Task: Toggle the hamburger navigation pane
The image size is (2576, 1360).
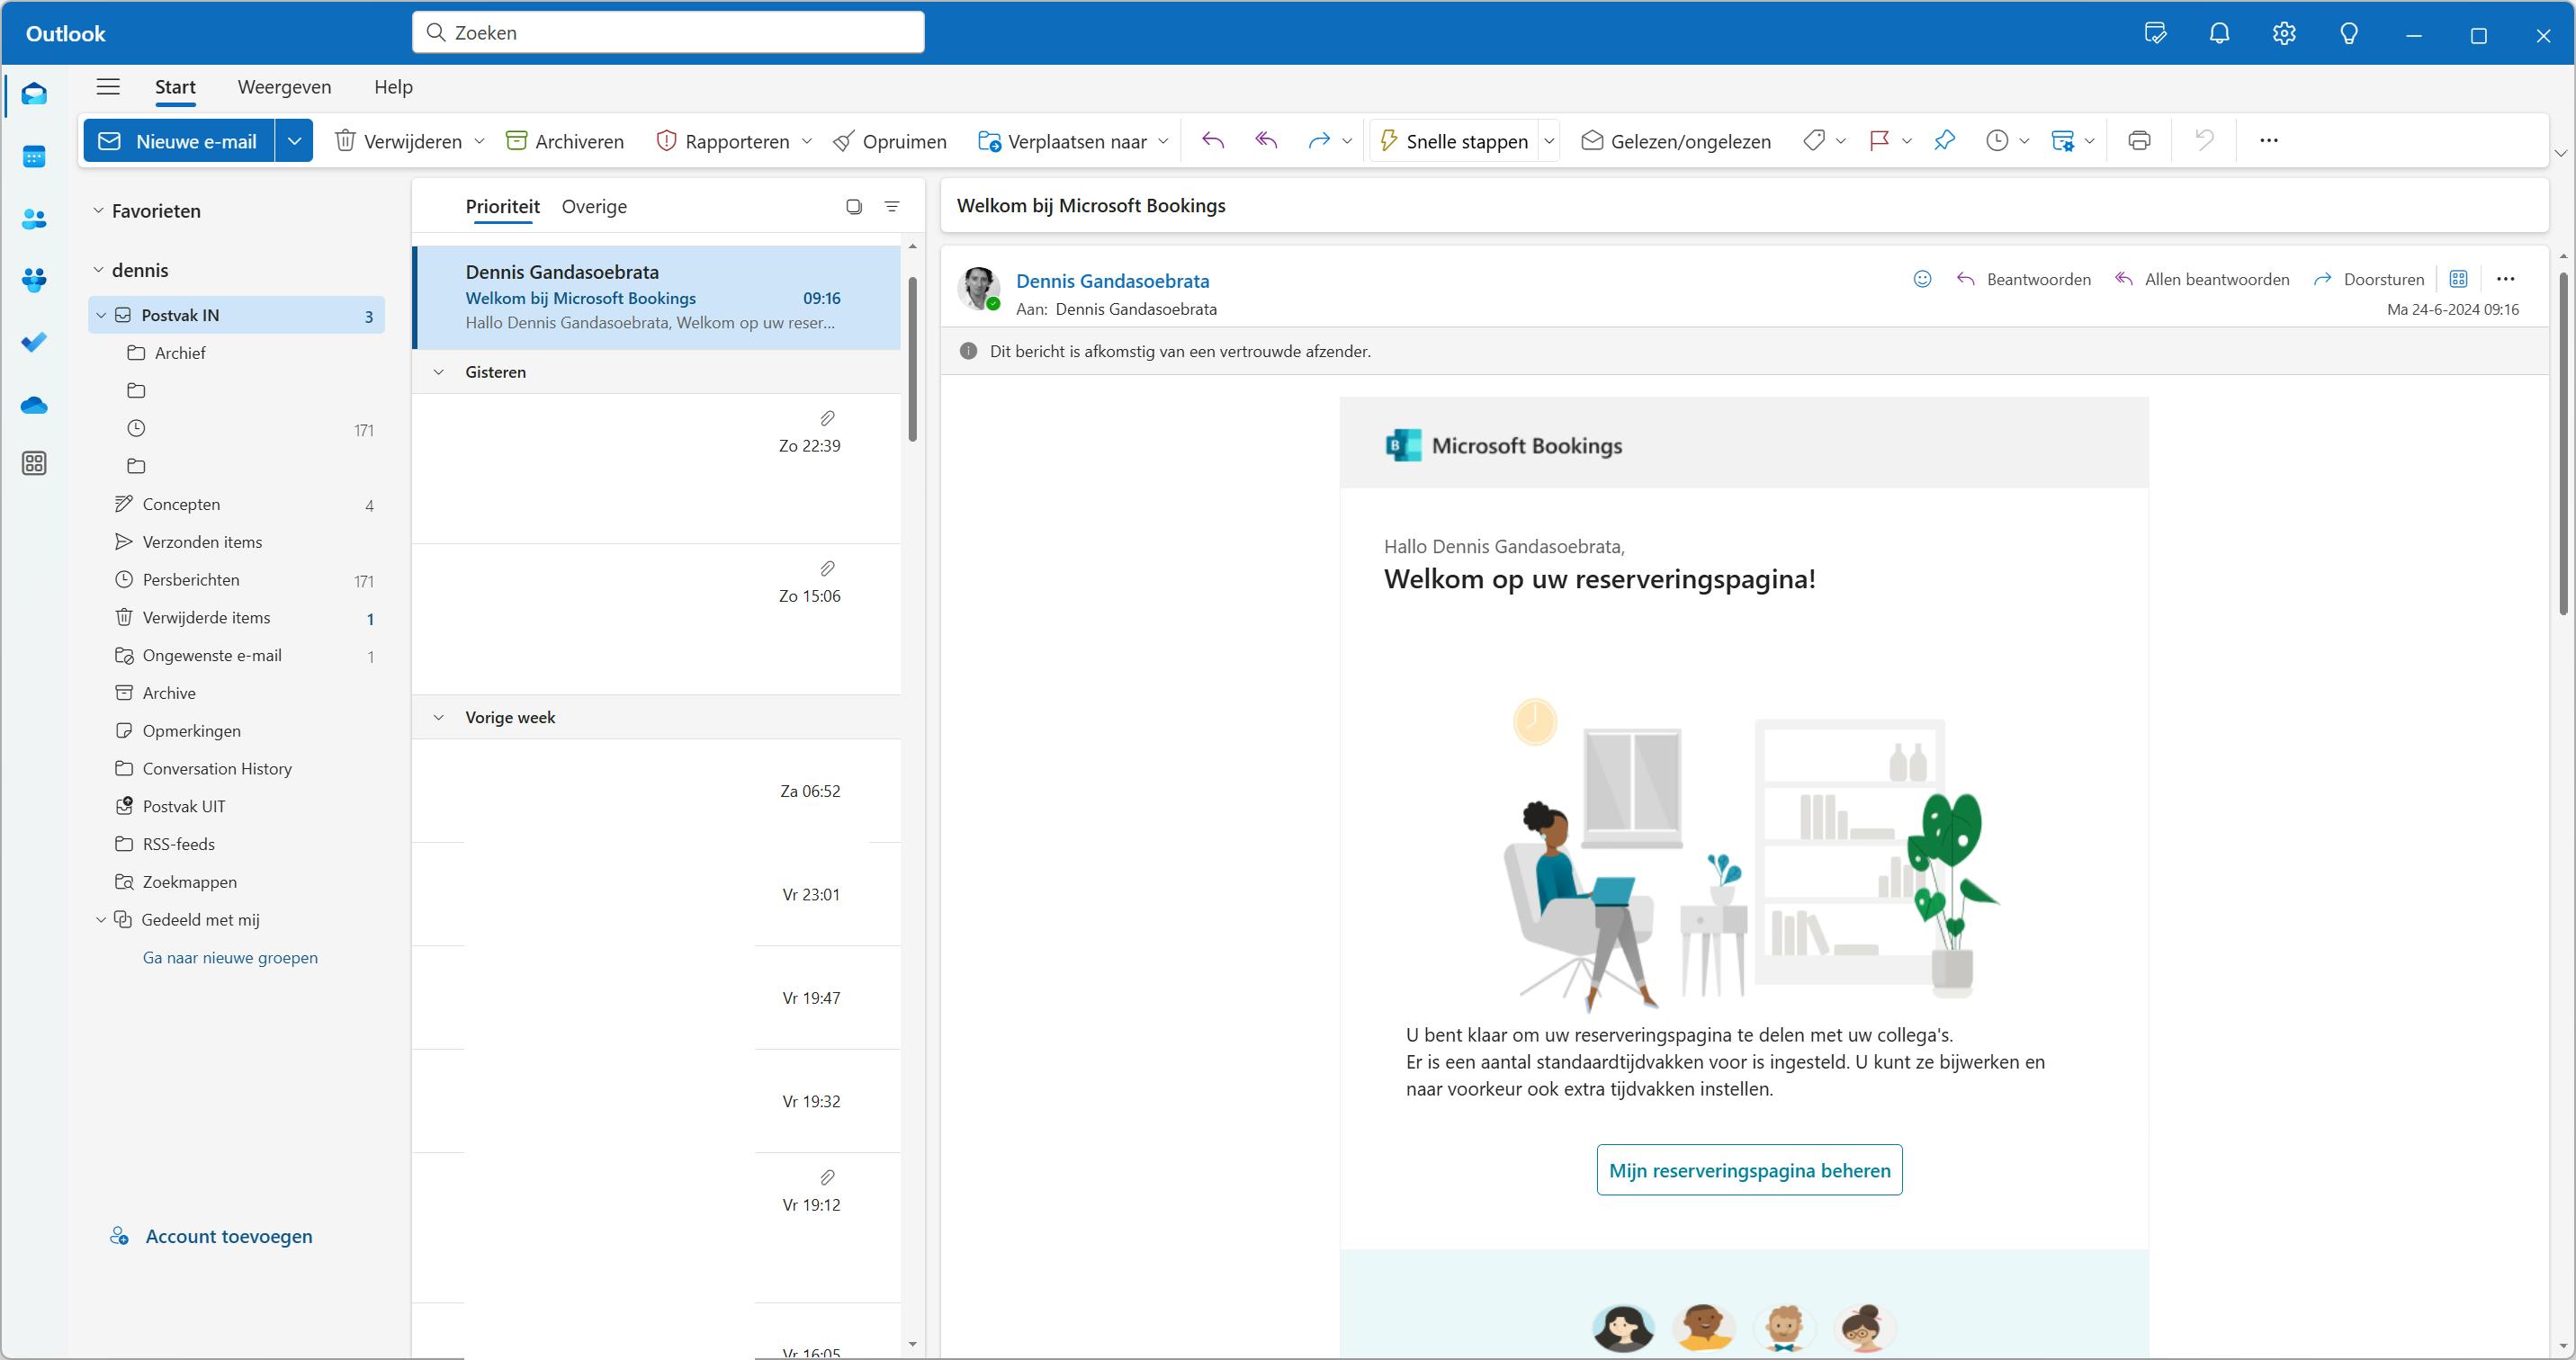Action: click(108, 87)
